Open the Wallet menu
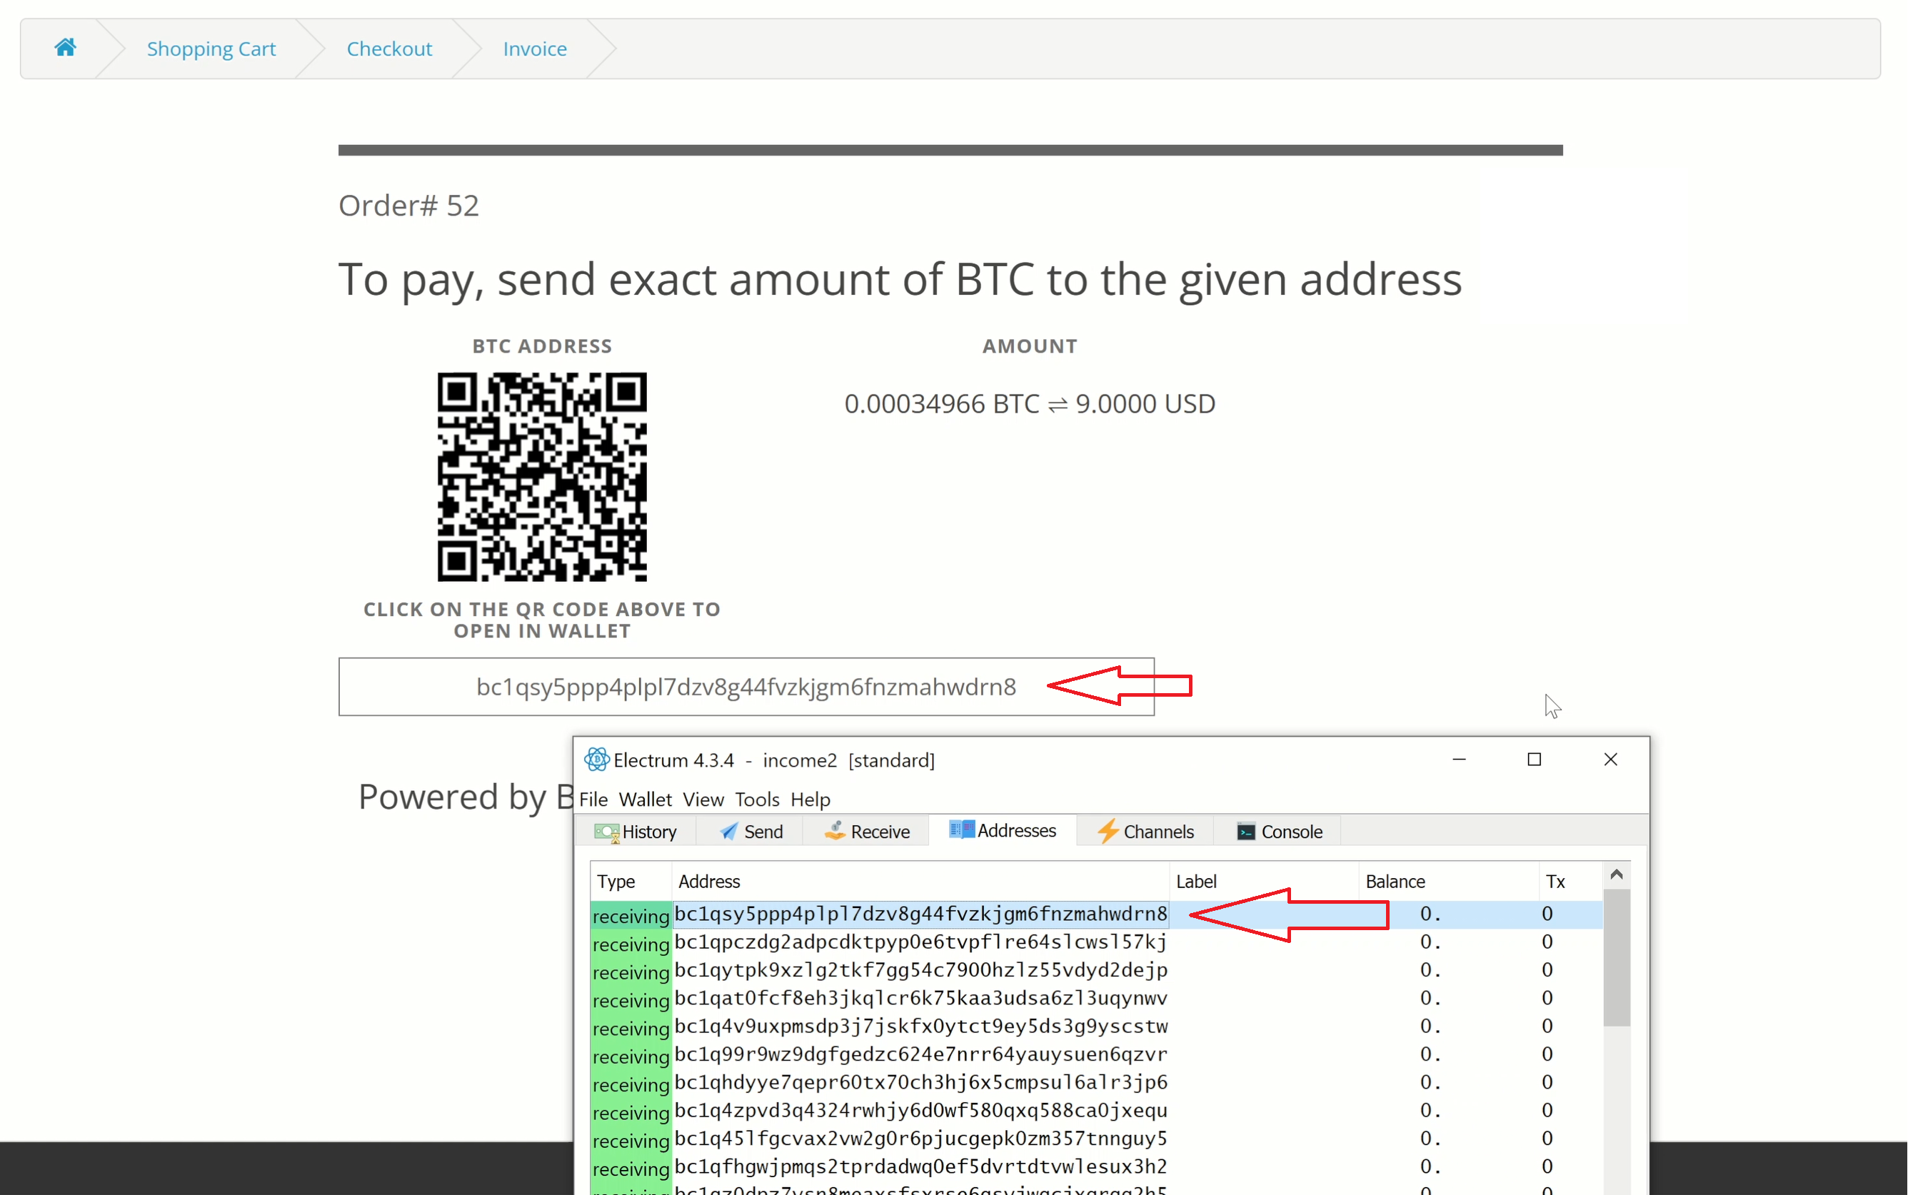Viewport: 1908px width, 1195px height. click(645, 799)
